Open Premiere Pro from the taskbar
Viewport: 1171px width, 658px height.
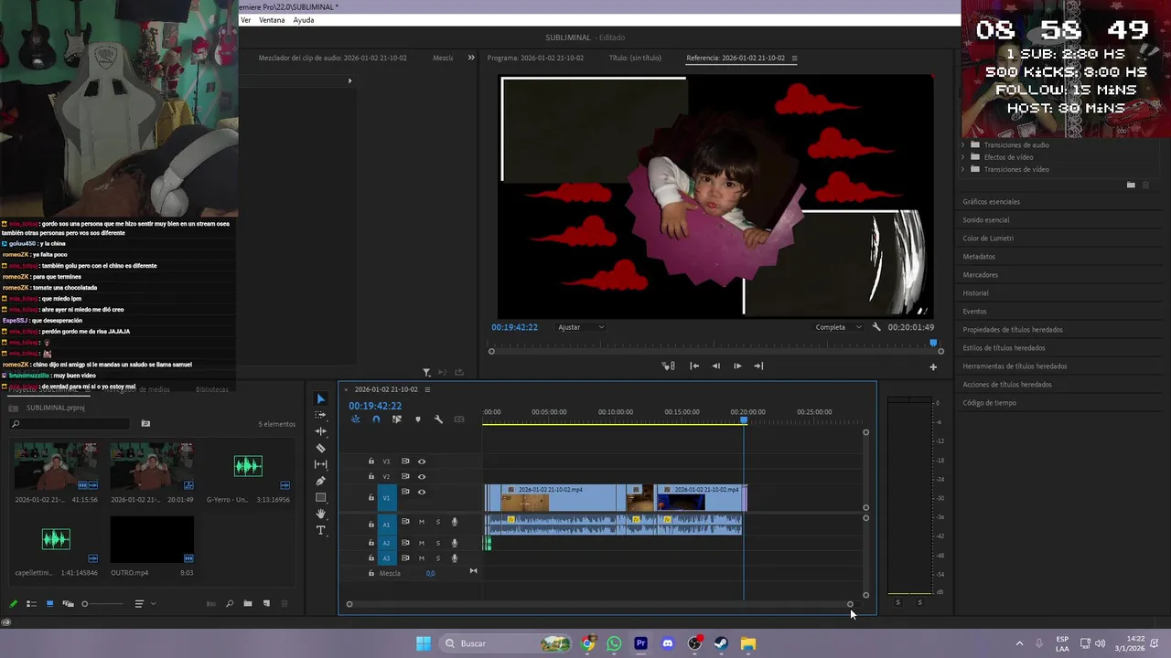click(640, 643)
